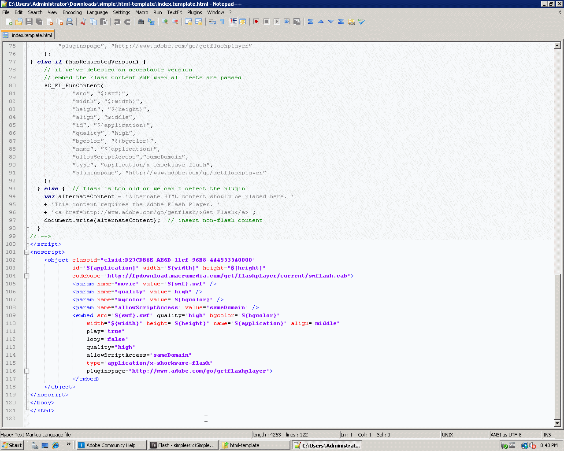Collapse the noscript fold at line 101
Image resolution: width=564 pixels, height=451 pixels.
(26, 252)
